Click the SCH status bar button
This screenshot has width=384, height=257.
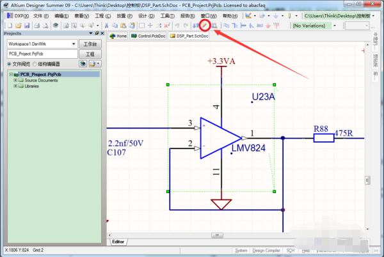tap(290, 251)
